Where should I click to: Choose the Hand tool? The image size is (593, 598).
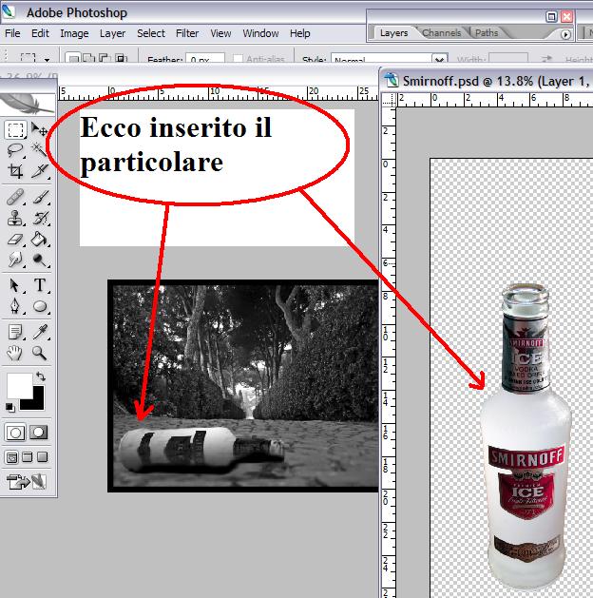[15, 353]
